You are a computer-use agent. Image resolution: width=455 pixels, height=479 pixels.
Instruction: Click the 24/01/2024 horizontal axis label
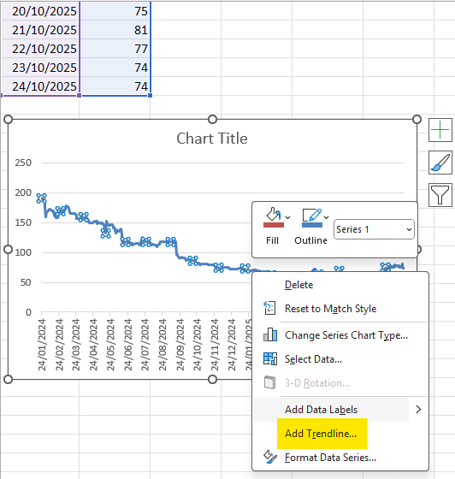pos(42,345)
